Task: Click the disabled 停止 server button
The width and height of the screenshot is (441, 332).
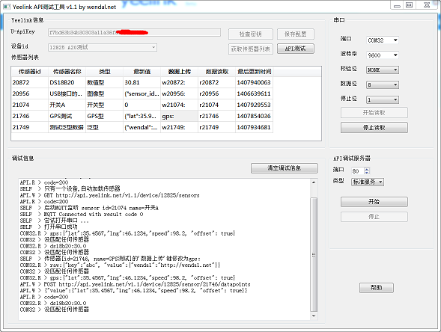Action: tap(374, 217)
